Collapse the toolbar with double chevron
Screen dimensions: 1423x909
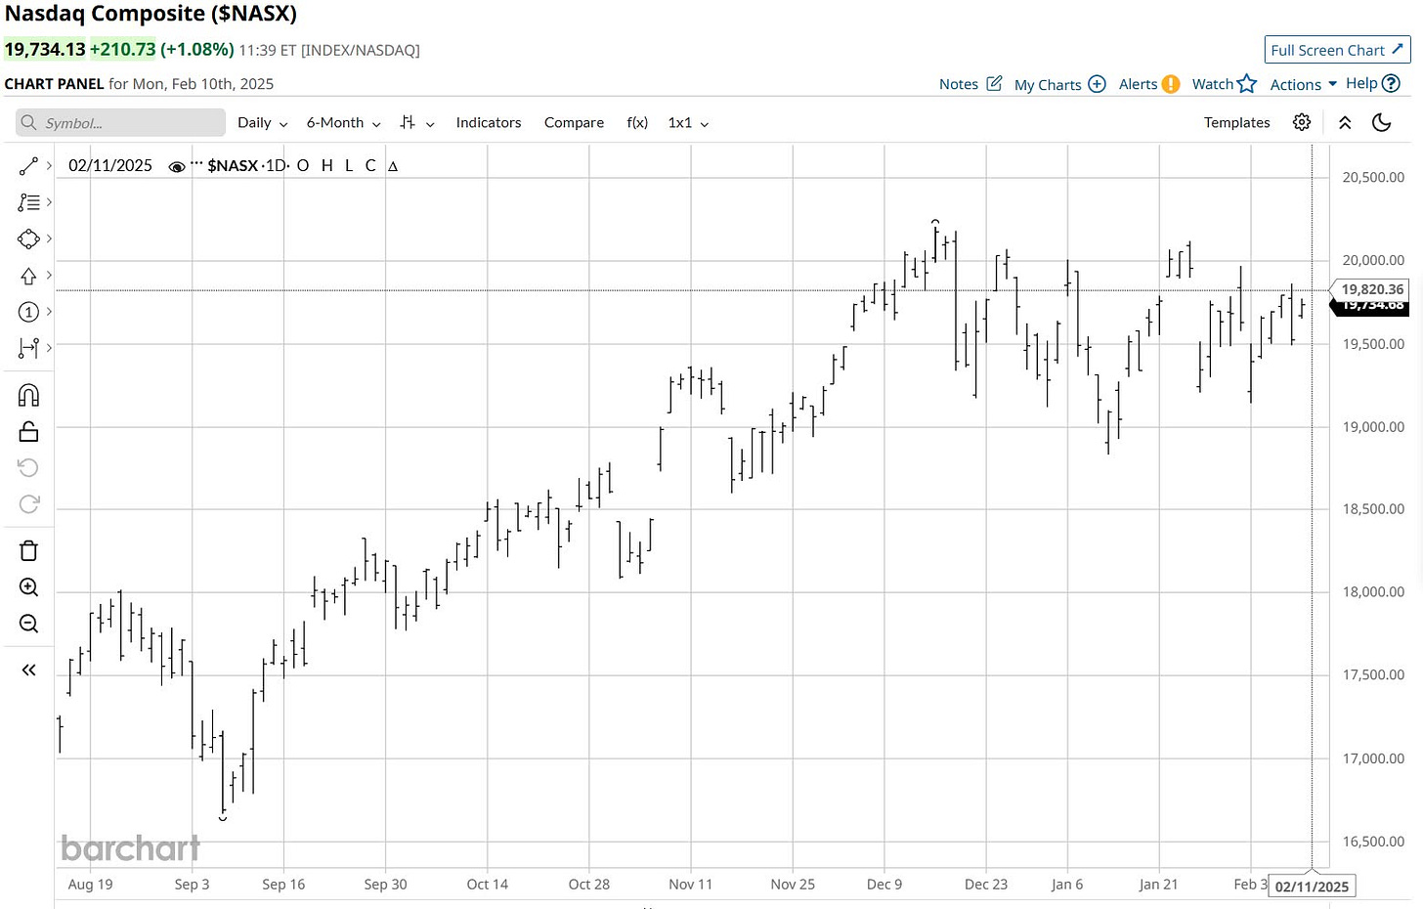(x=1345, y=122)
